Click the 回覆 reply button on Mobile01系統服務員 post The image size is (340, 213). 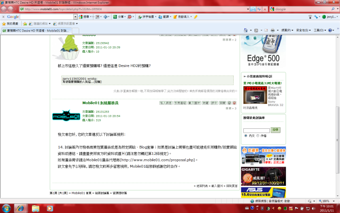pos(223,103)
